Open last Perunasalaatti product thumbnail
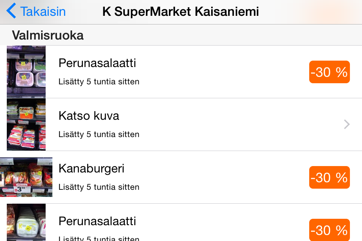The image size is (362, 241). coord(26,222)
